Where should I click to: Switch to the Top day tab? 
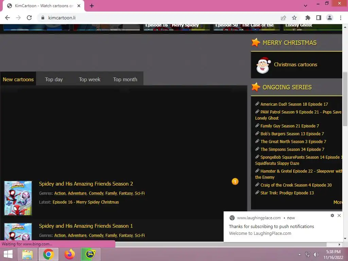click(54, 79)
